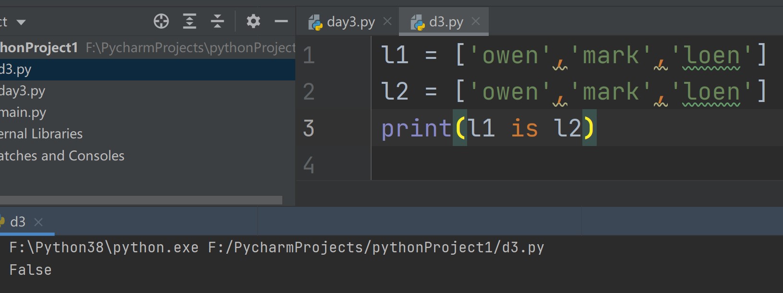Expand External Libraries in project tree

pyautogui.click(x=41, y=134)
